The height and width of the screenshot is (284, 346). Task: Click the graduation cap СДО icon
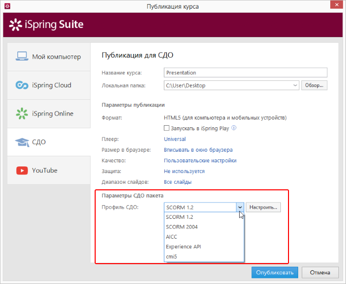tap(22, 142)
